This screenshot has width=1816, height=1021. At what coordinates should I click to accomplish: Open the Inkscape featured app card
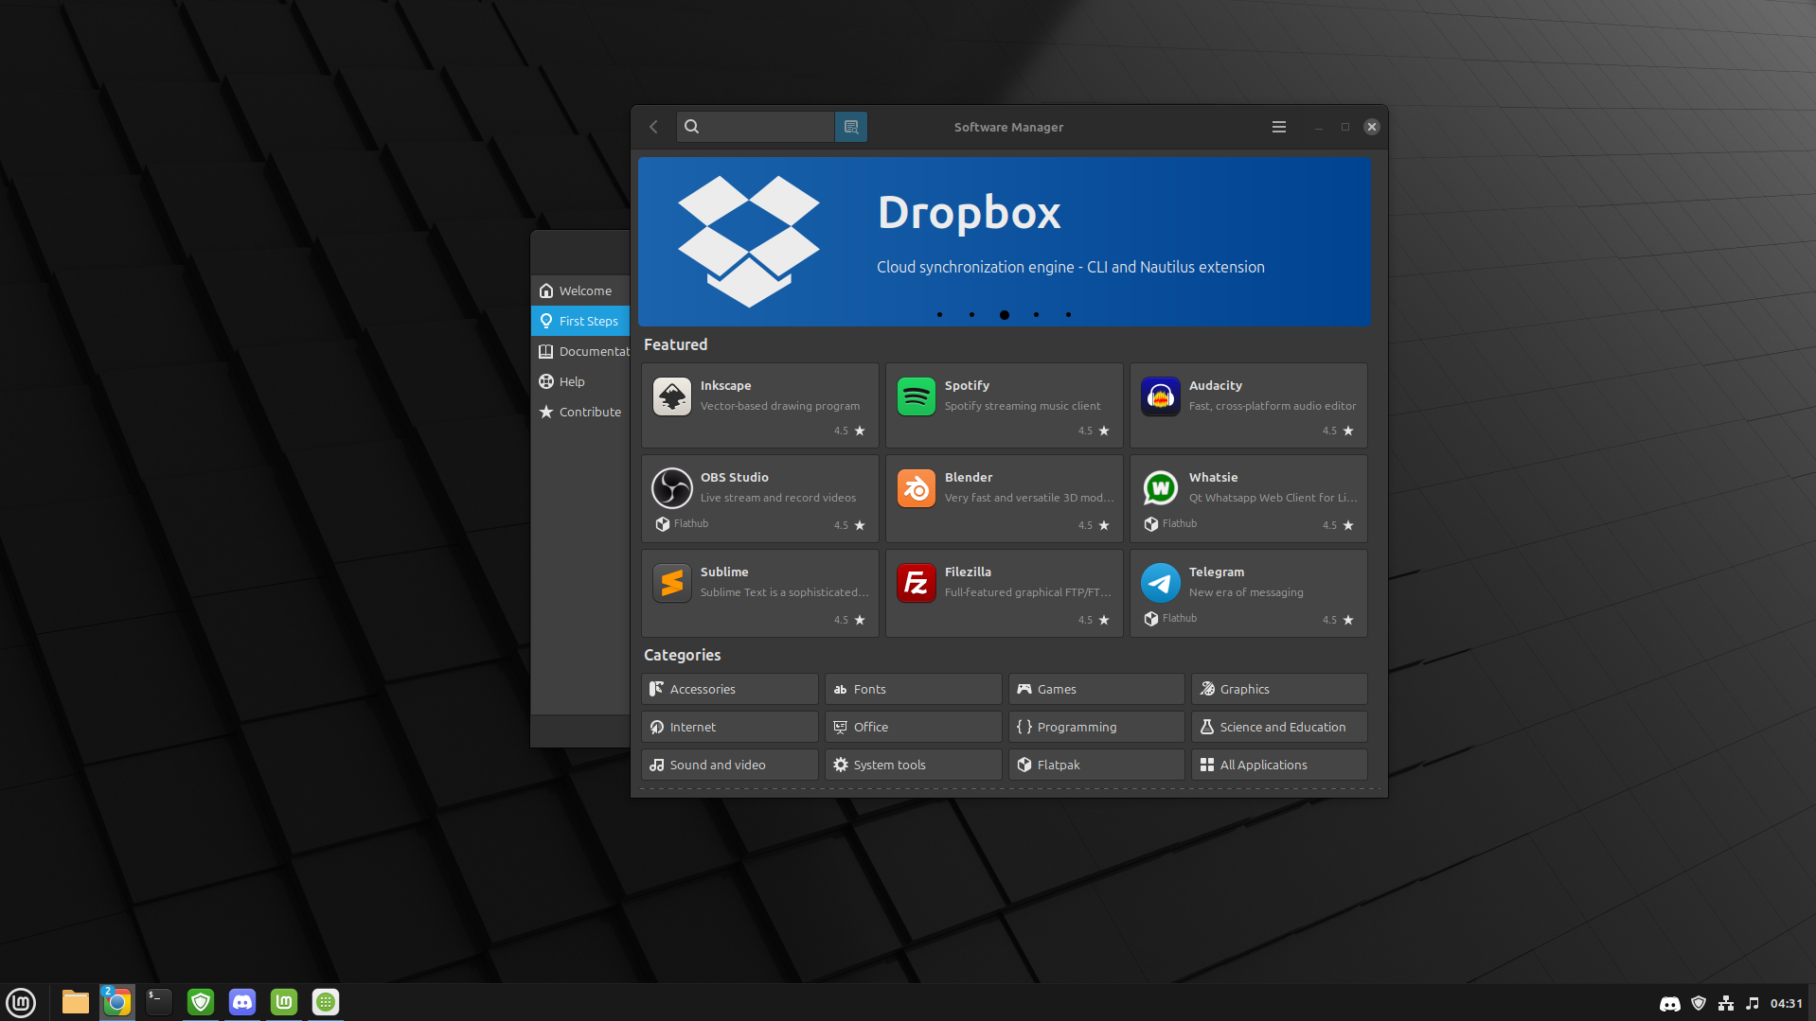coord(760,406)
